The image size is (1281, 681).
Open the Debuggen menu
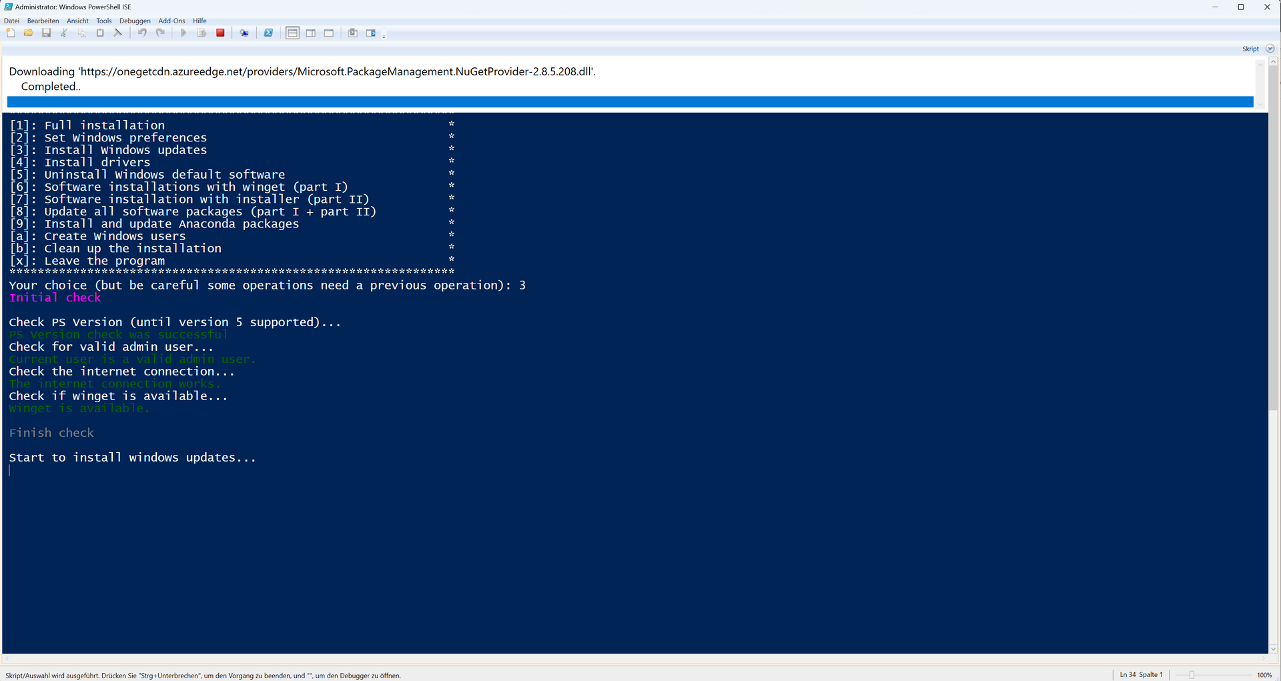(x=135, y=21)
